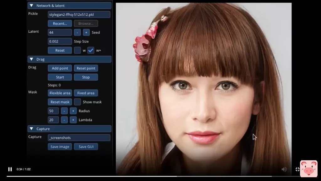
Task: Edit the Latent seed value 44
Action: (x=60, y=32)
